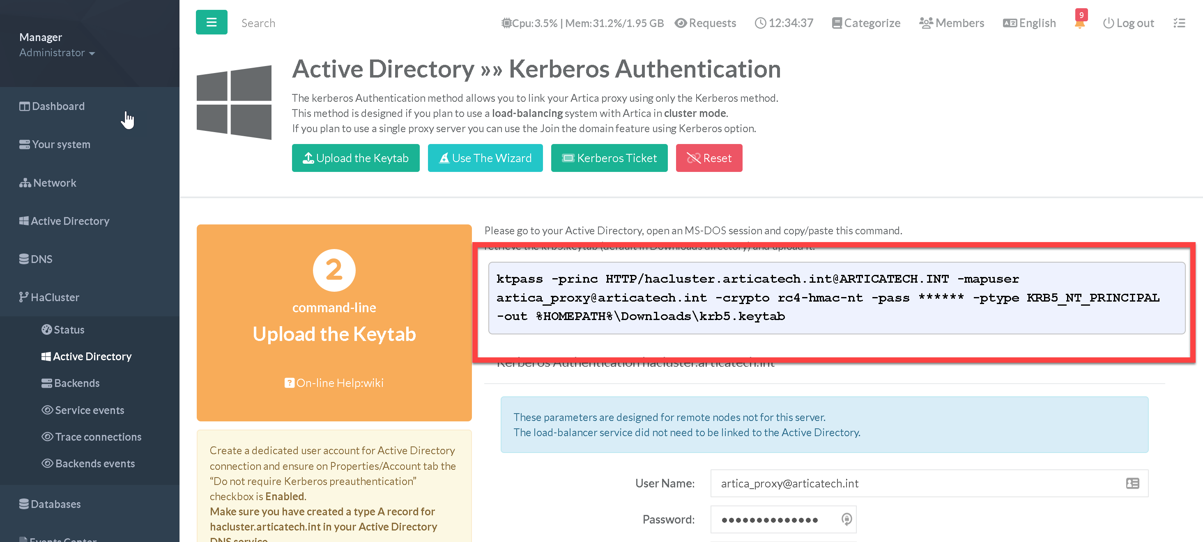The image size is (1203, 542).
Task: Expand the Databases sidebar section
Action: (x=55, y=504)
